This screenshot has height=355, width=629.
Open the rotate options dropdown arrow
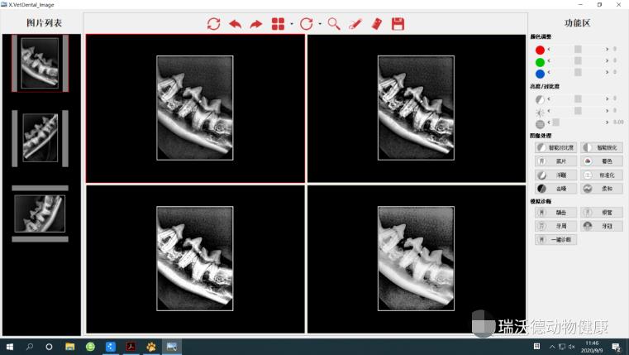320,24
